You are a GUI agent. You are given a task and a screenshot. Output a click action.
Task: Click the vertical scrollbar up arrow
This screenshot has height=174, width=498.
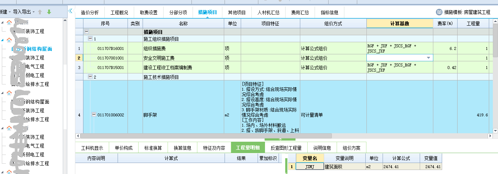pos(495,22)
